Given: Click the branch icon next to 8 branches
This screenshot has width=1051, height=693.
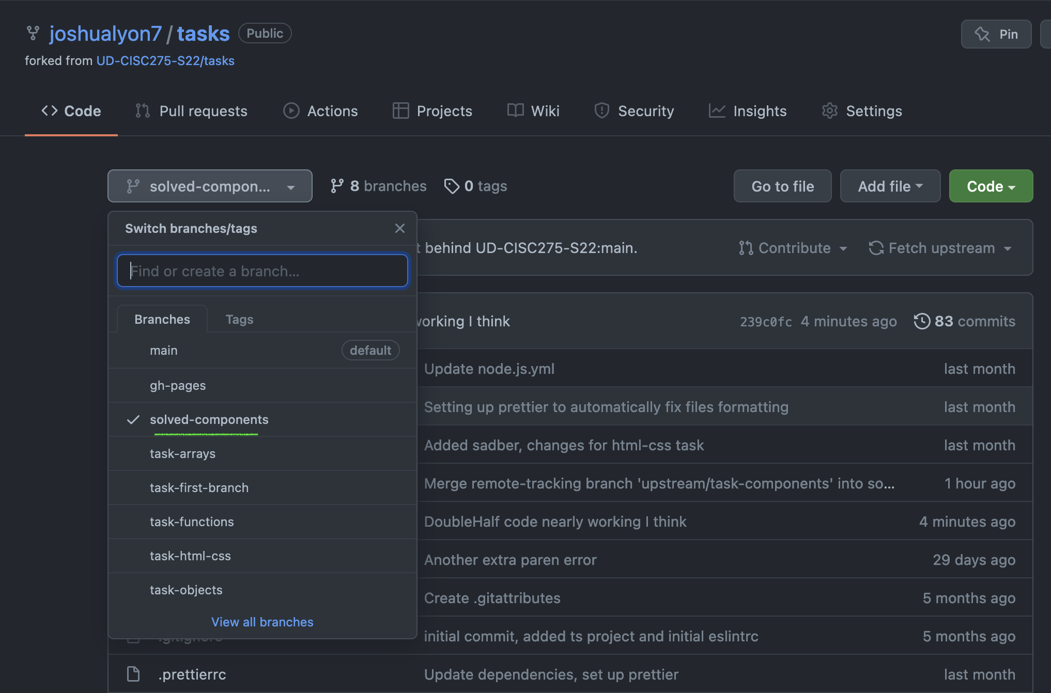Looking at the screenshot, I should pyautogui.click(x=337, y=186).
